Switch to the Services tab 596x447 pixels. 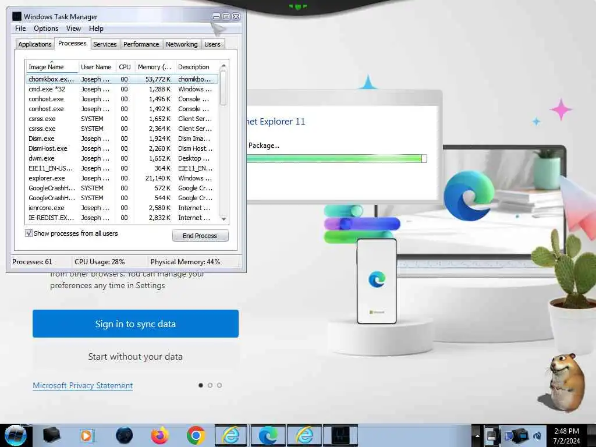[105, 44]
